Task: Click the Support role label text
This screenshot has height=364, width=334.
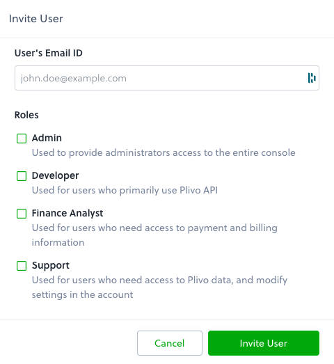Action: [51, 266]
